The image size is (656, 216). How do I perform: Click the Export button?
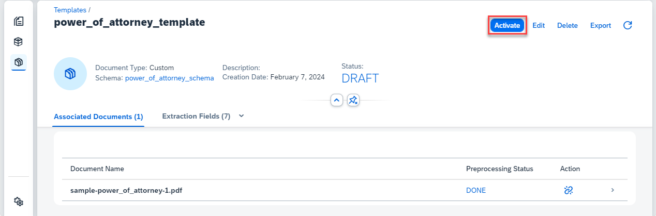pos(601,25)
